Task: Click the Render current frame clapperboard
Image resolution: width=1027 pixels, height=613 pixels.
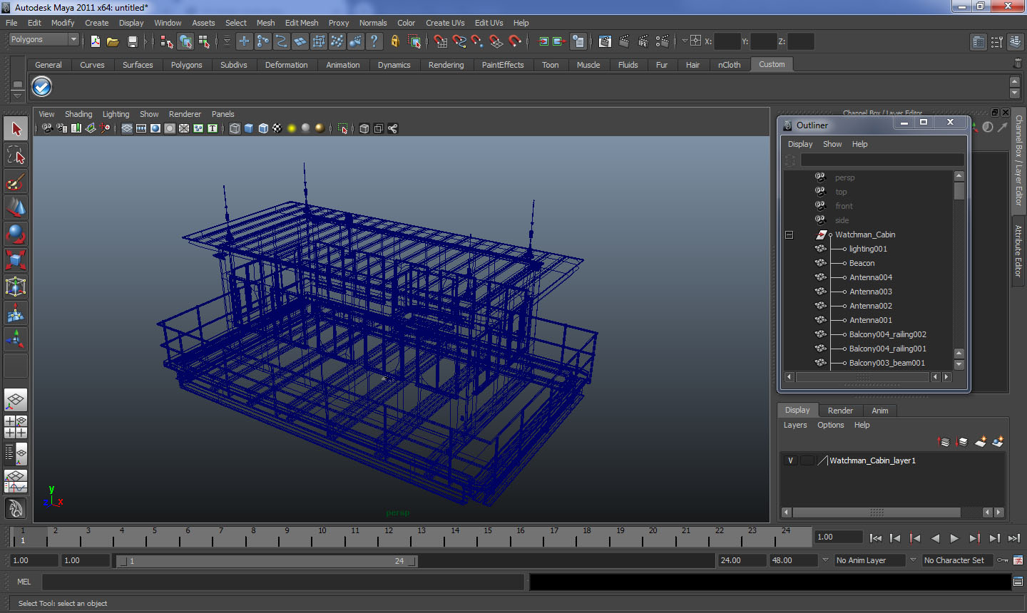Action: [x=624, y=41]
